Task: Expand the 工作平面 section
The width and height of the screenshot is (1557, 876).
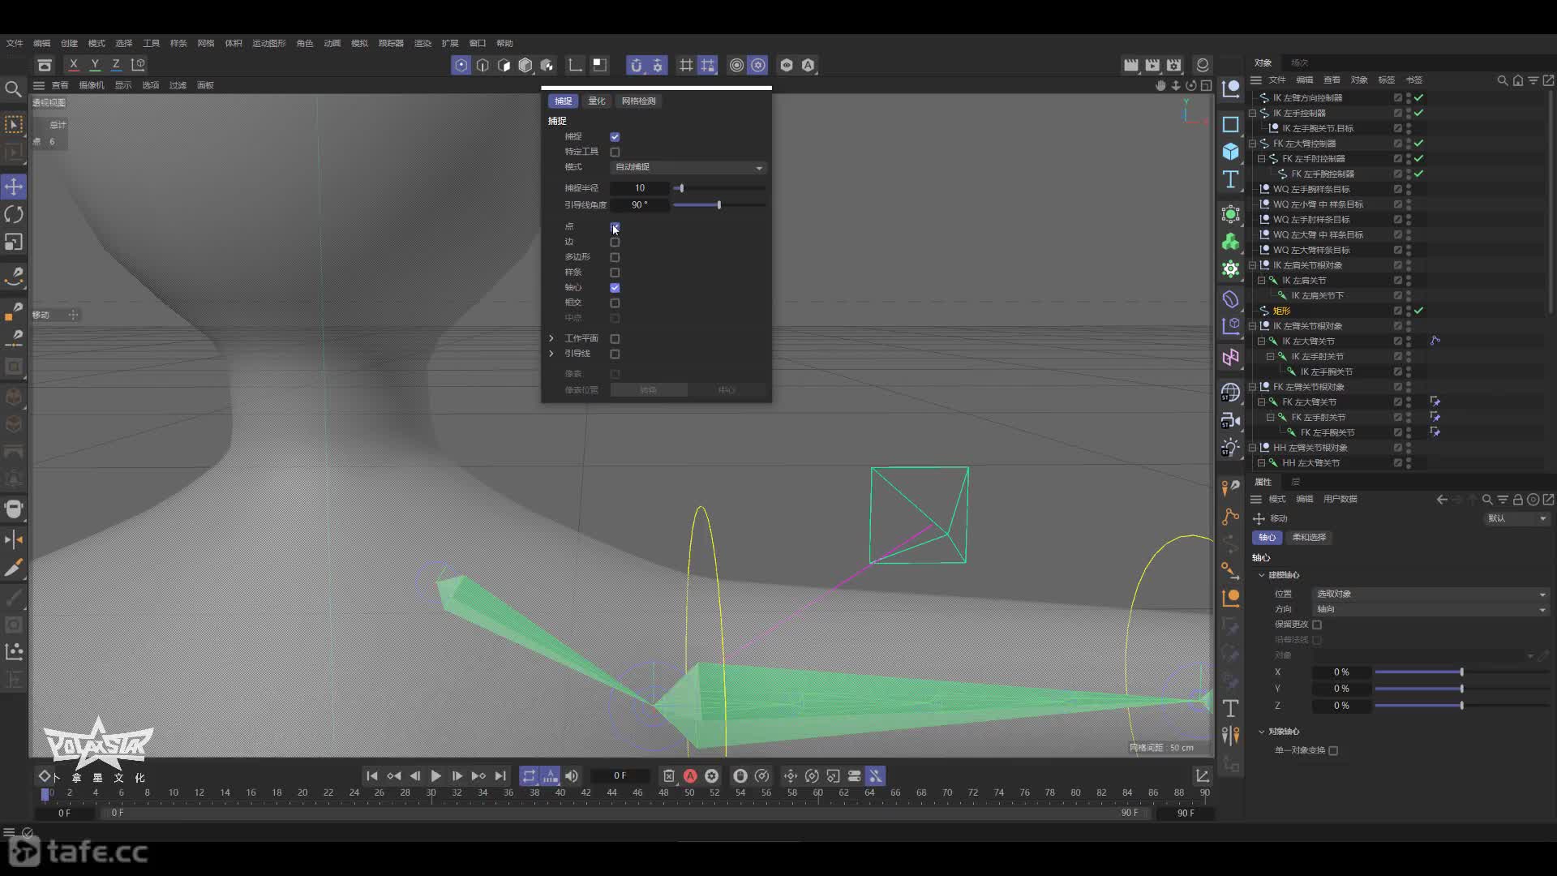Action: (551, 338)
